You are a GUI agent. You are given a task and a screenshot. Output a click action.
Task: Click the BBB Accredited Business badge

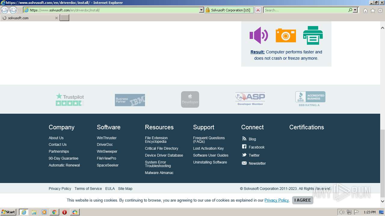(x=310, y=99)
